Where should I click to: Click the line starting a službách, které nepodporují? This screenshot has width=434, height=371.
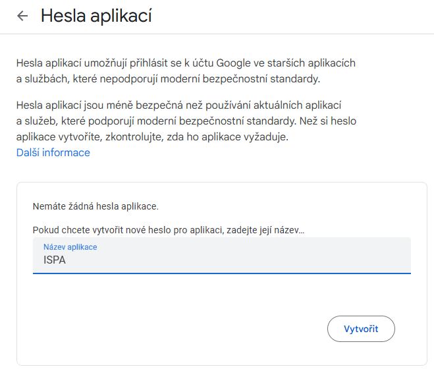[x=168, y=79]
